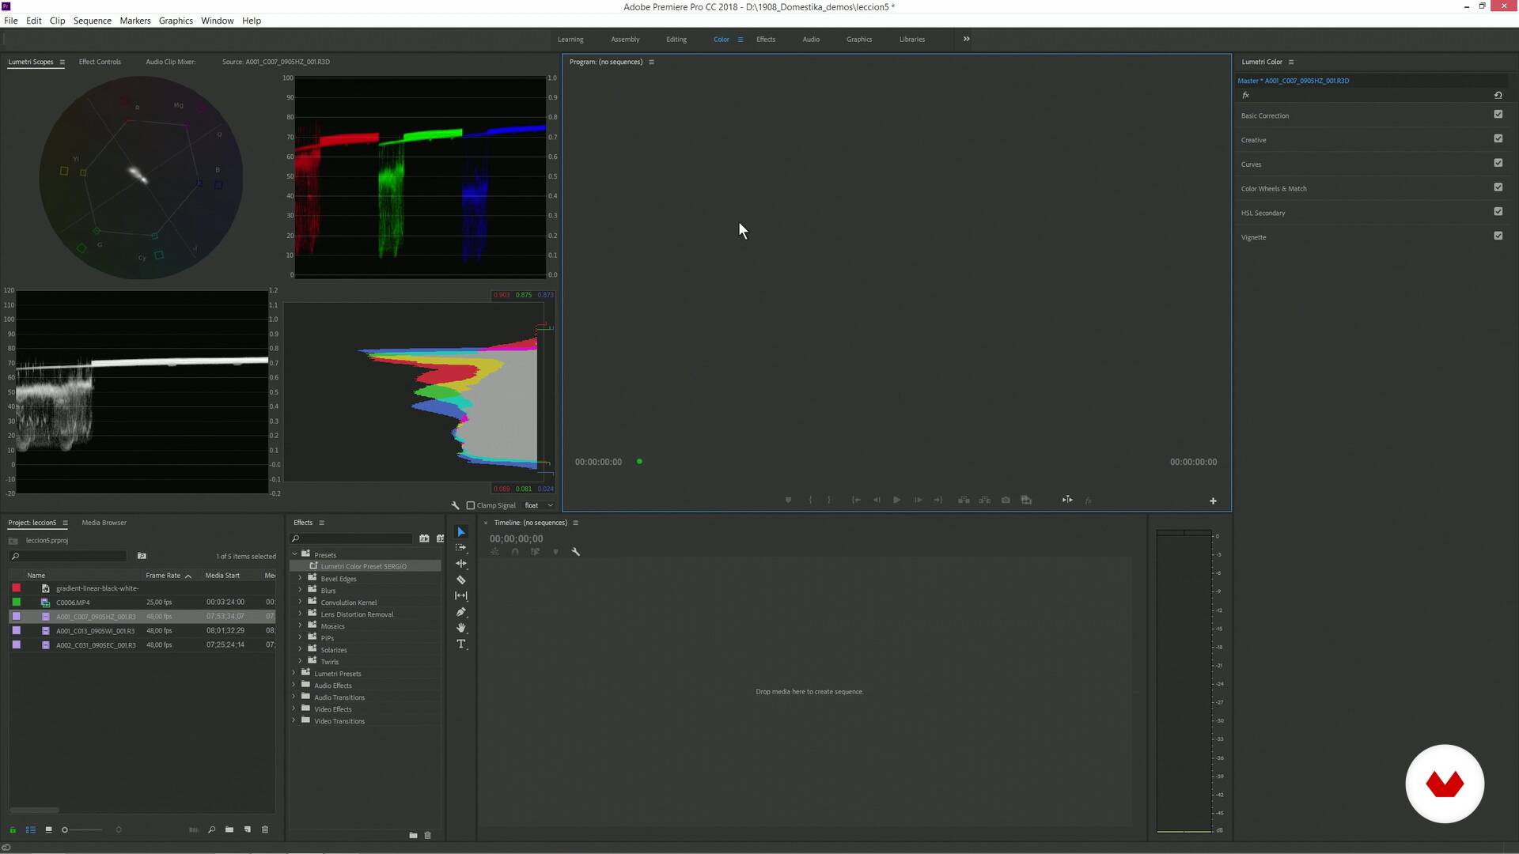
Task: Click Add Marker in Program monitor
Action: [x=788, y=500]
